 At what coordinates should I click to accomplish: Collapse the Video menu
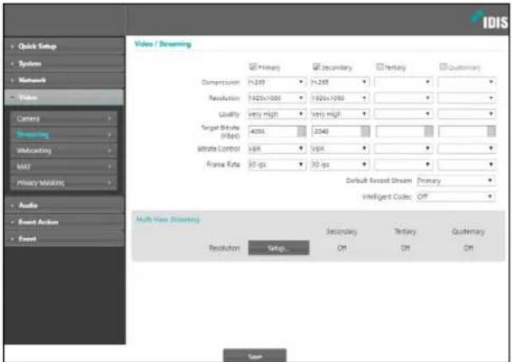[64, 98]
